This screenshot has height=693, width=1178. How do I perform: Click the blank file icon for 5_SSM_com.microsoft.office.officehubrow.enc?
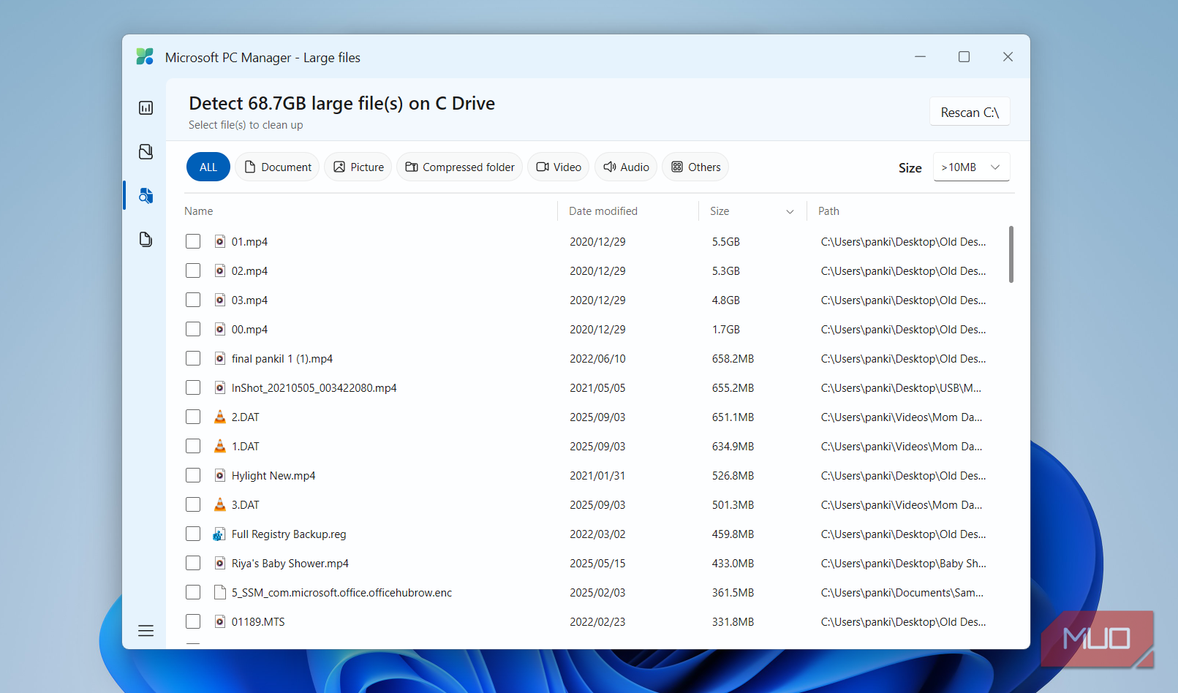pos(219,592)
